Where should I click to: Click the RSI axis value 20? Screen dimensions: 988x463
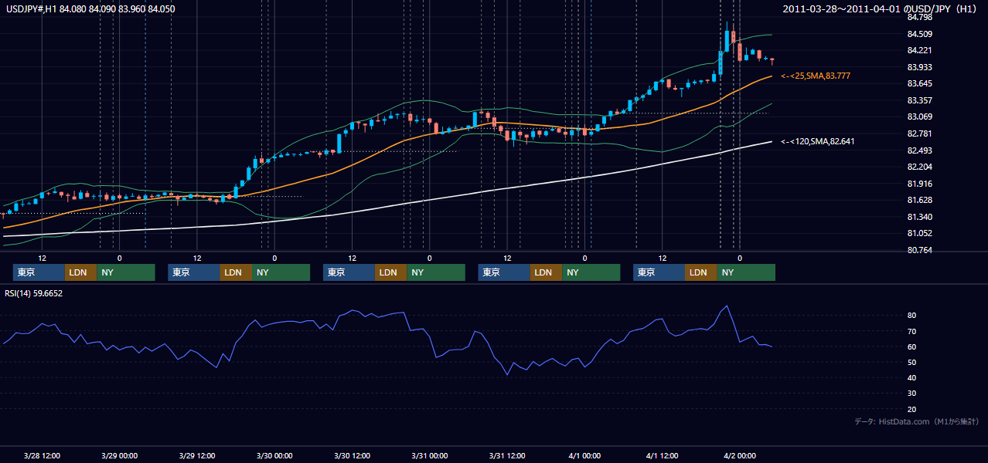pyautogui.click(x=911, y=409)
